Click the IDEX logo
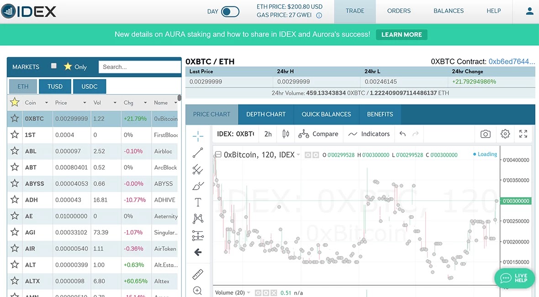The width and height of the screenshot is (539, 297). coord(28,11)
